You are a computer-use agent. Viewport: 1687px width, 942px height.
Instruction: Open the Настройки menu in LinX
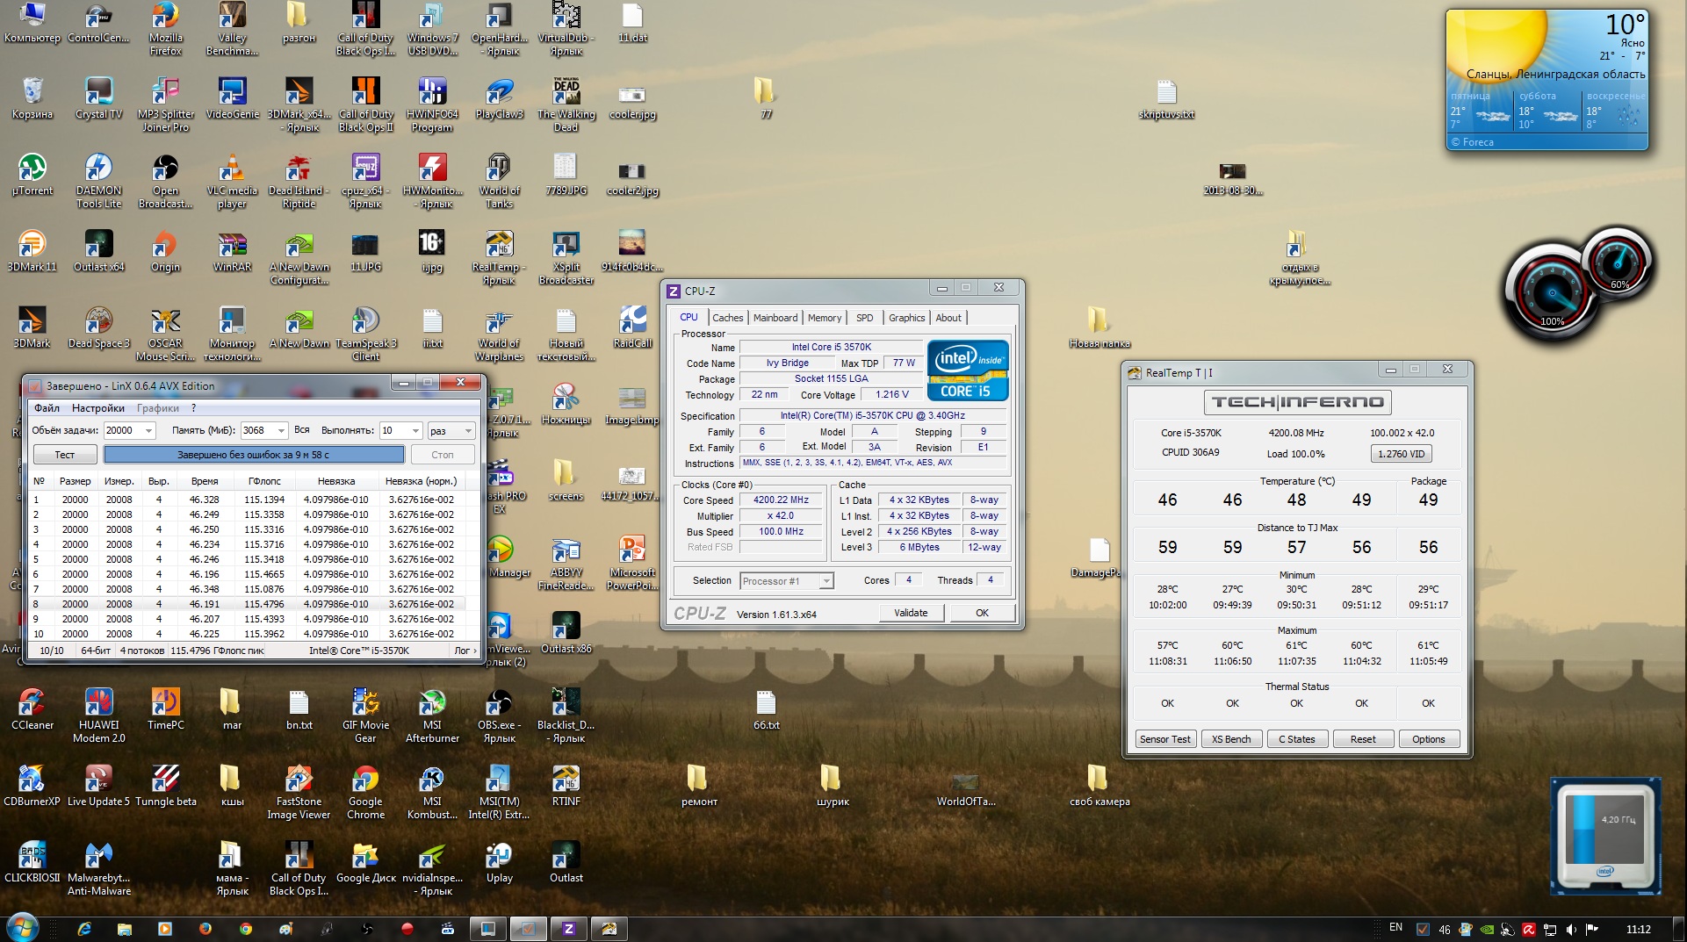point(97,408)
